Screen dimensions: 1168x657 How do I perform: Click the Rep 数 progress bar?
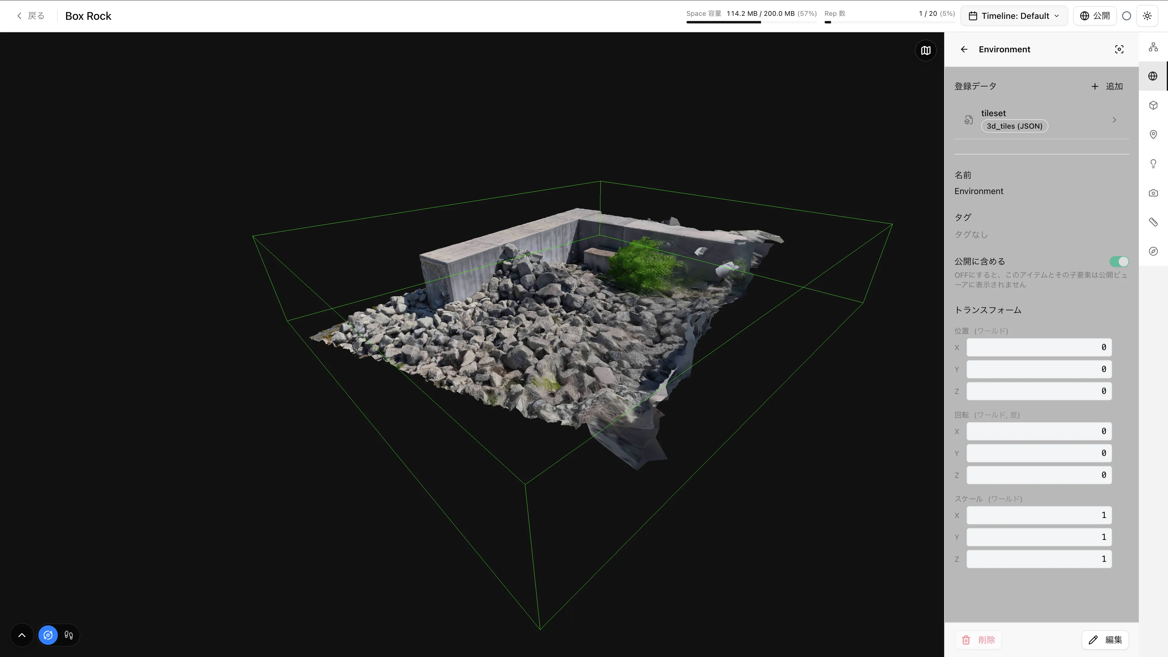tap(890, 22)
